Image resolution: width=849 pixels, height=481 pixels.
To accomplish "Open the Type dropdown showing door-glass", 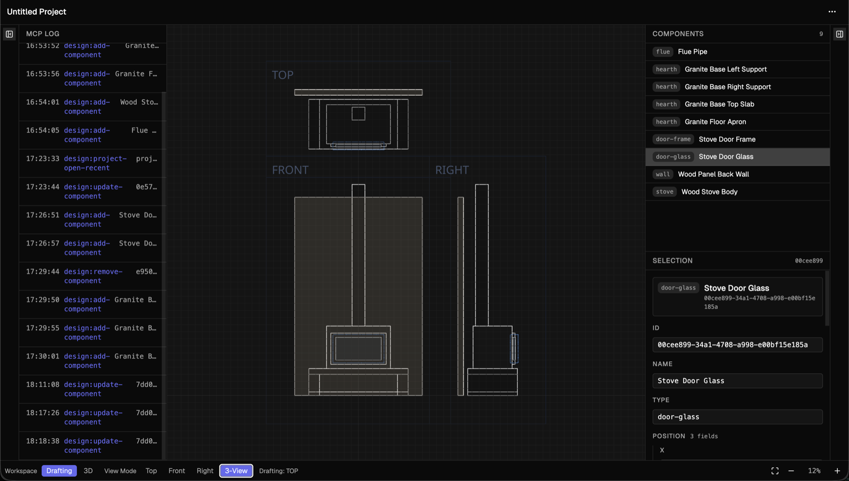I will [x=737, y=416].
